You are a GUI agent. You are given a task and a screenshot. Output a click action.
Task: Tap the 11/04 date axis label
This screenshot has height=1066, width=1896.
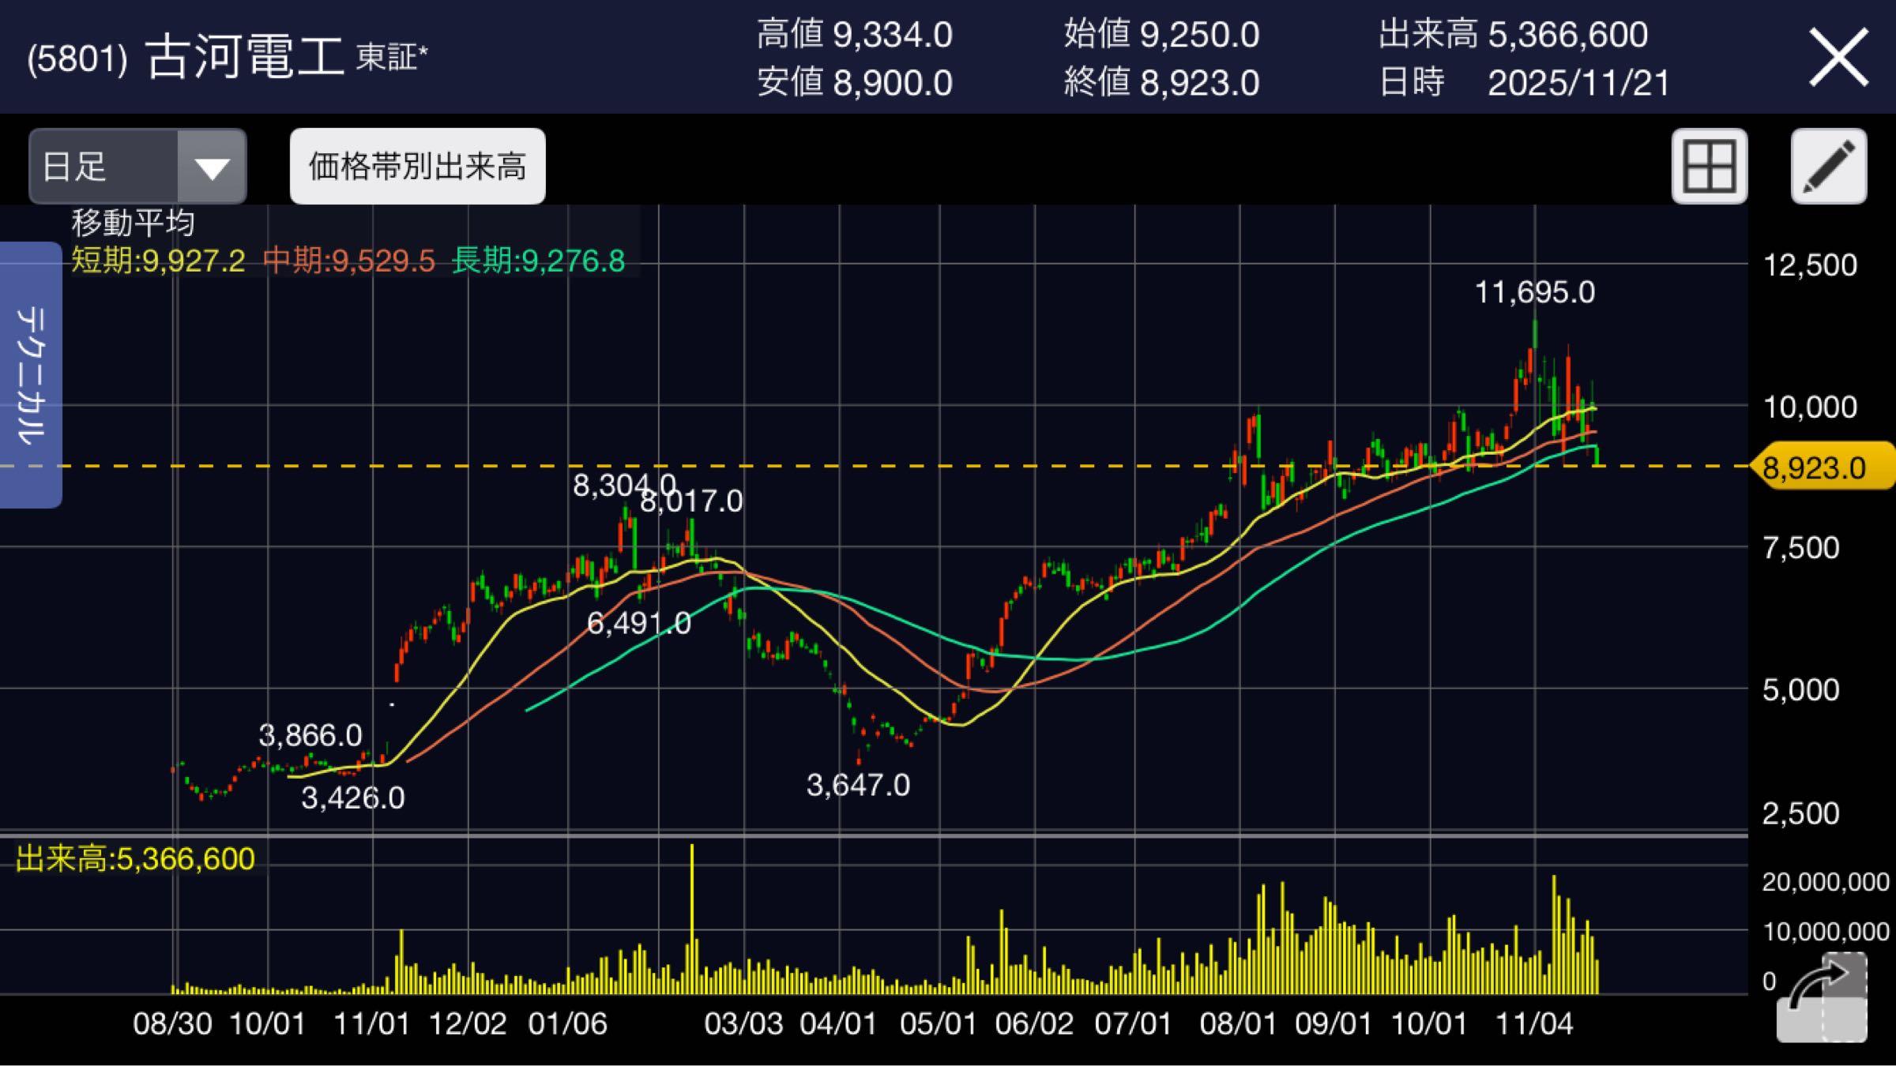coord(1535,1023)
